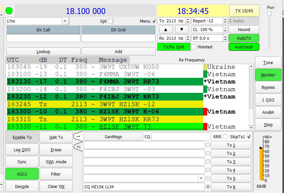Toggle Hound mode button
The image size is (284, 193).
point(244,29)
